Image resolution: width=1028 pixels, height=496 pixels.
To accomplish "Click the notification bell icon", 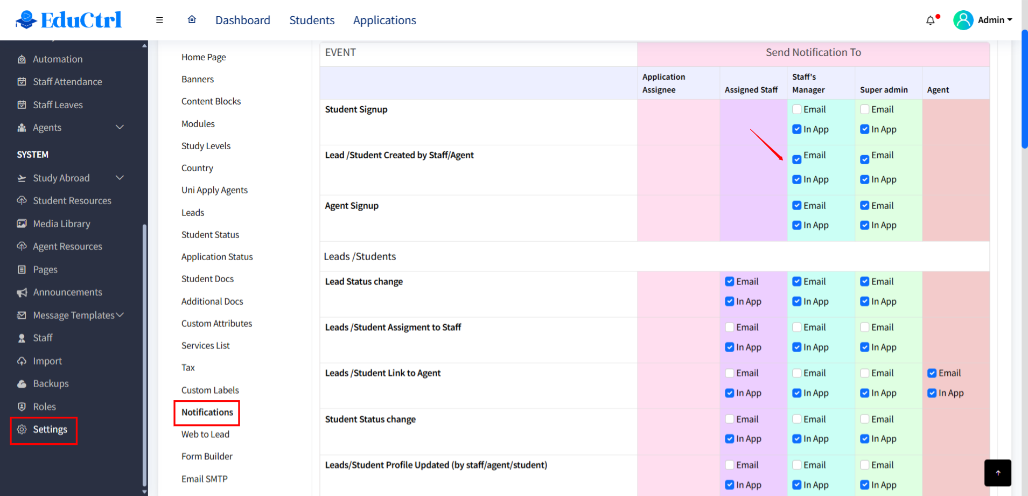I will [931, 20].
